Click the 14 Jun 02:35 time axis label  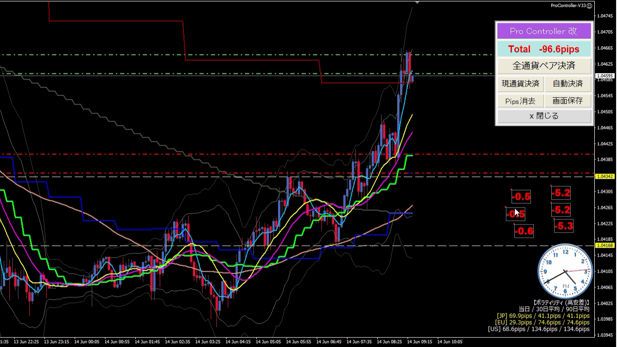[177, 341]
